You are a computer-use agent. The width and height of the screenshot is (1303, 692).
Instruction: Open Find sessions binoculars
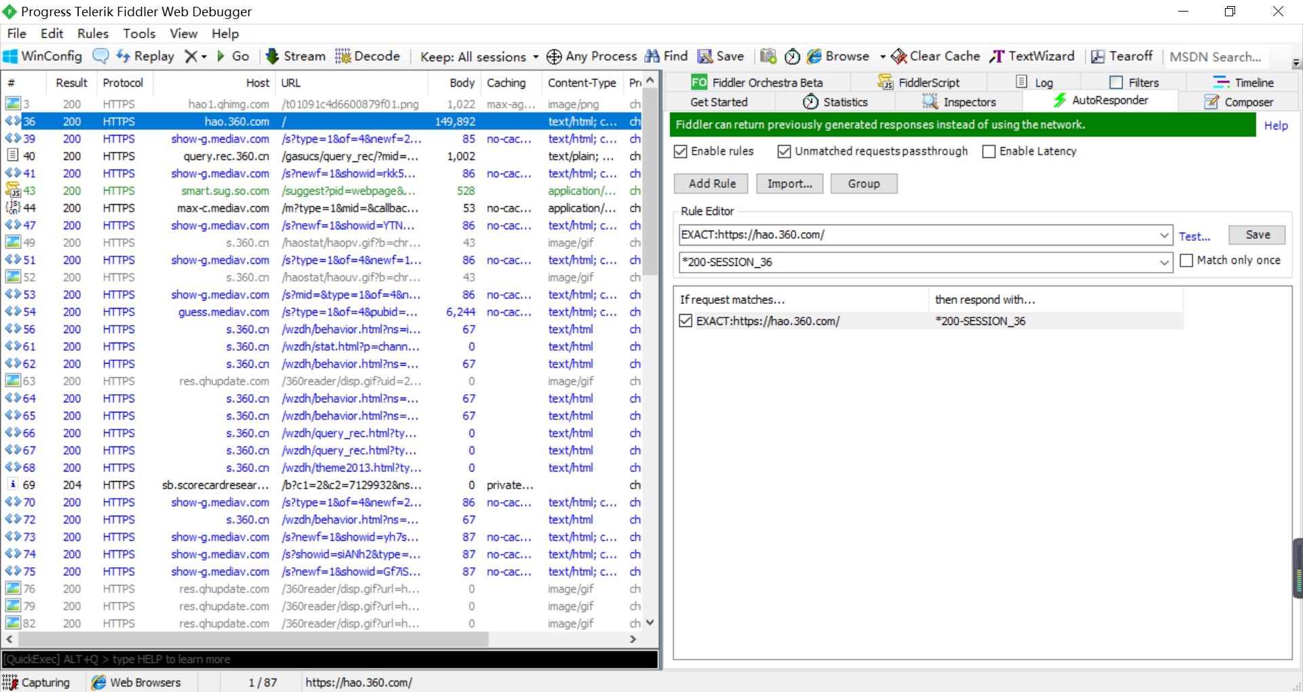(x=666, y=56)
